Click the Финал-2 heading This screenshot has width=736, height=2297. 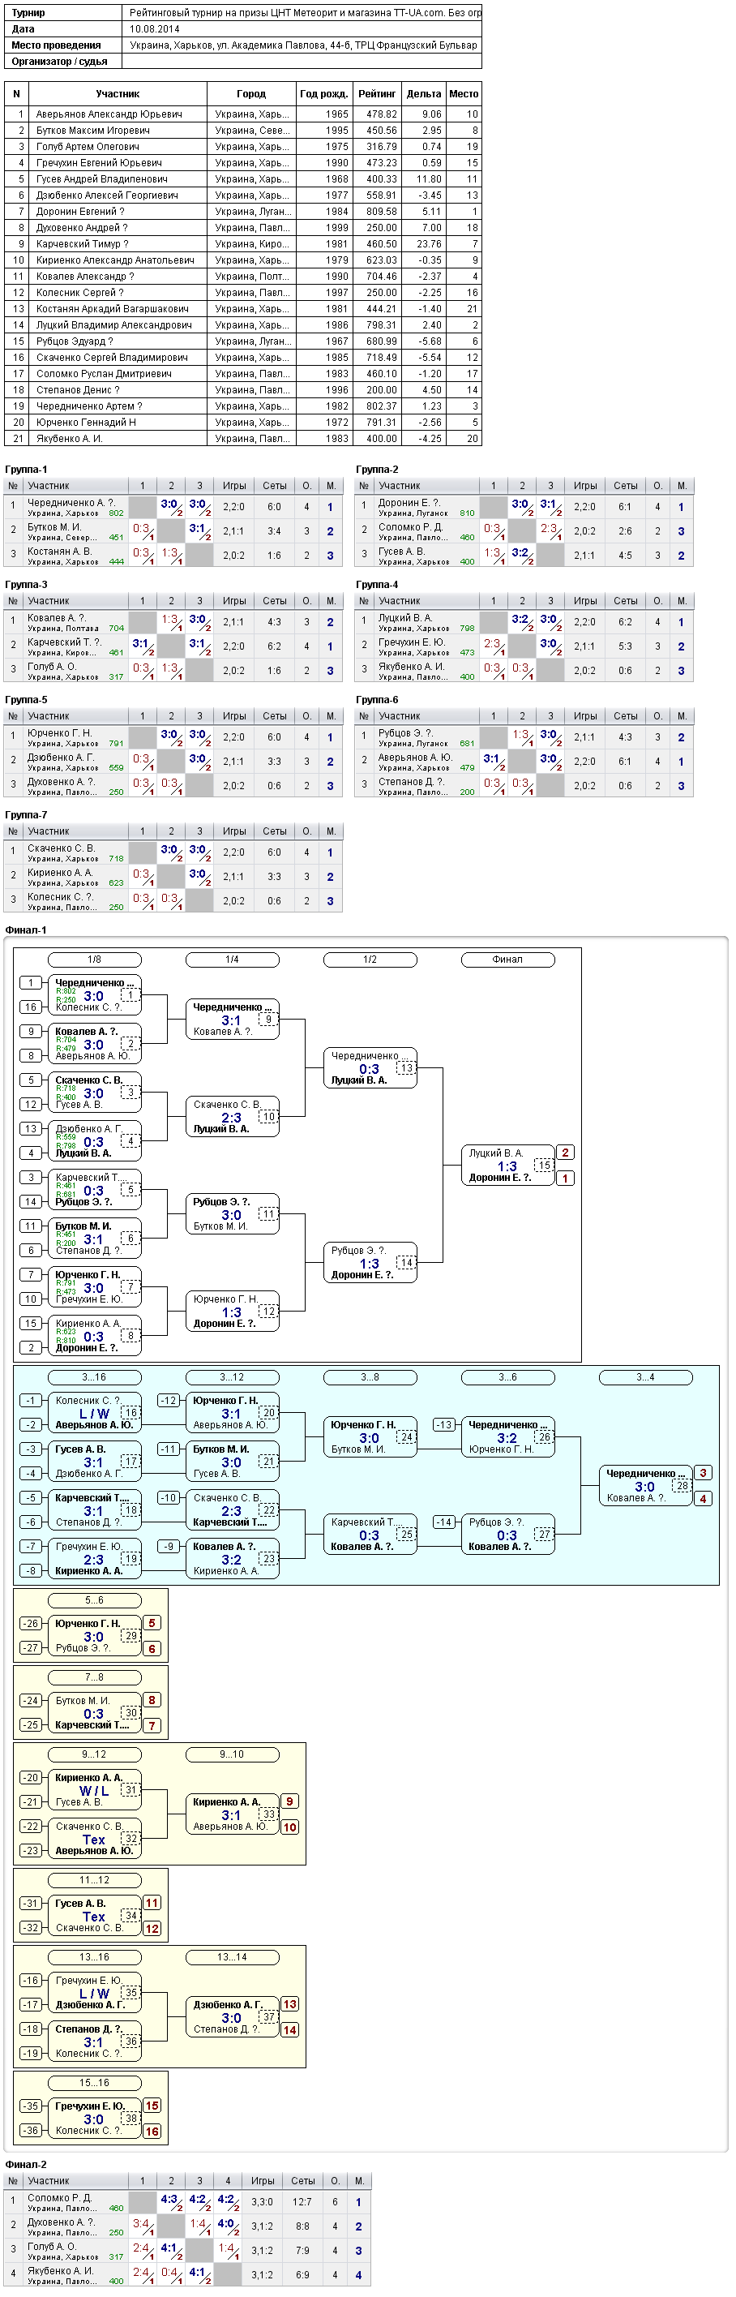pos(26,2164)
